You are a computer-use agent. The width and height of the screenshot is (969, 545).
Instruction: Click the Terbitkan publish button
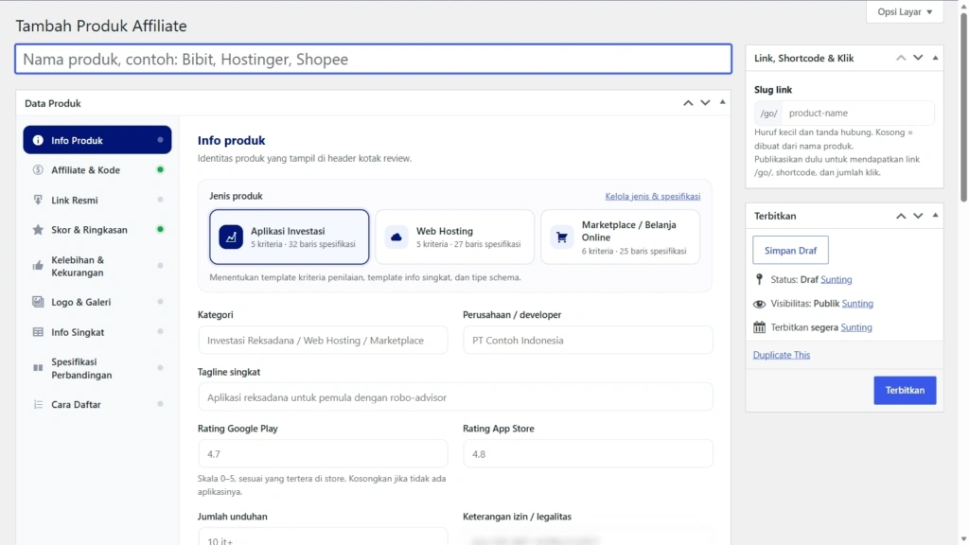tap(905, 390)
